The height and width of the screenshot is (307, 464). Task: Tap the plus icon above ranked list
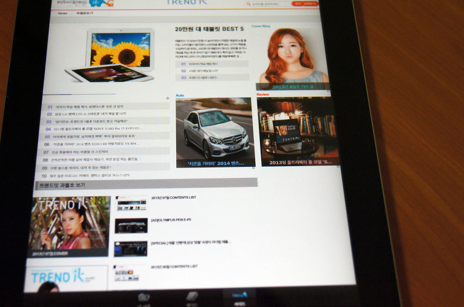(168, 98)
